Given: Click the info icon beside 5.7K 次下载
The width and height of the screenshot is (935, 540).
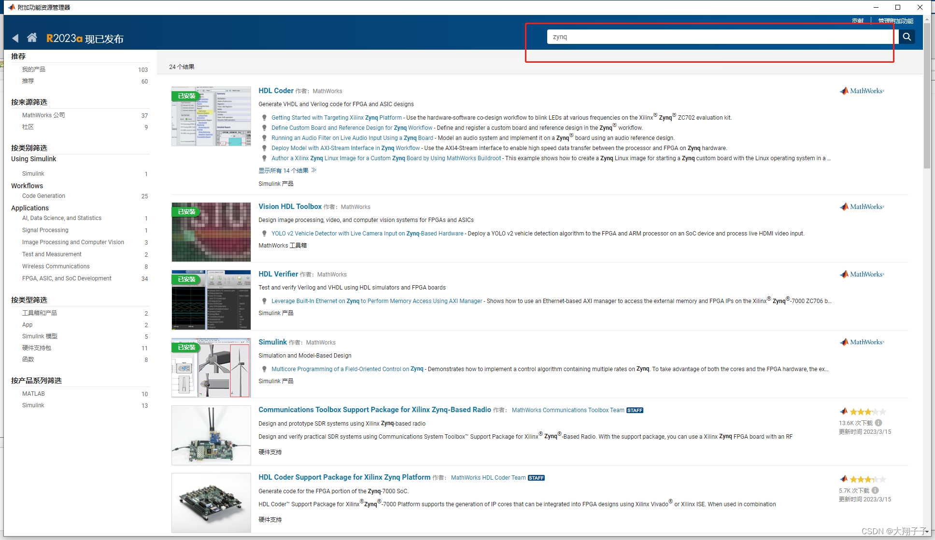Looking at the screenshot, I should [876, 490].
